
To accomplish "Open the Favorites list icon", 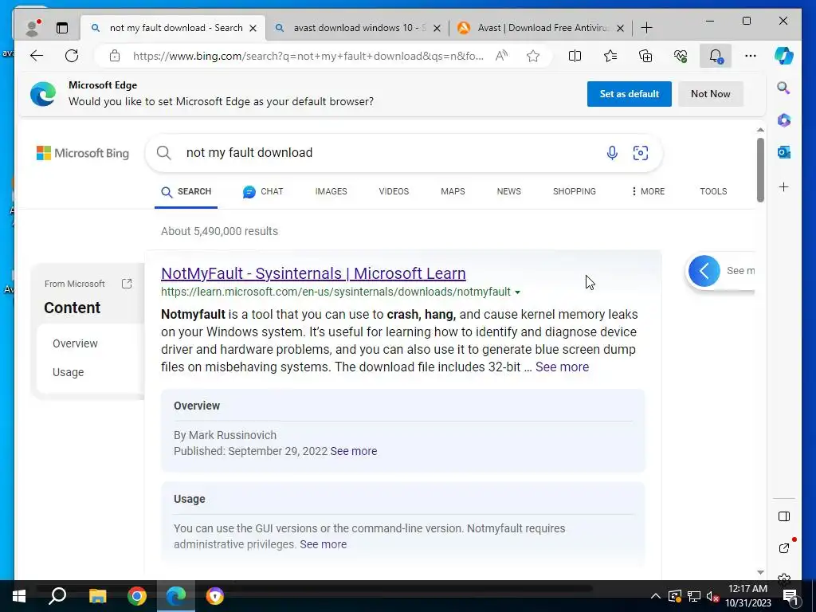I will [x=610, y=56].
